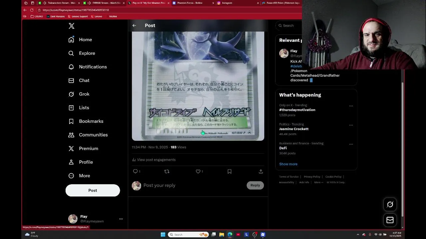This screenshot has height=239, width=426.
Task: Expand the More menu in the sidebar
Action: [x=79, y=176]
